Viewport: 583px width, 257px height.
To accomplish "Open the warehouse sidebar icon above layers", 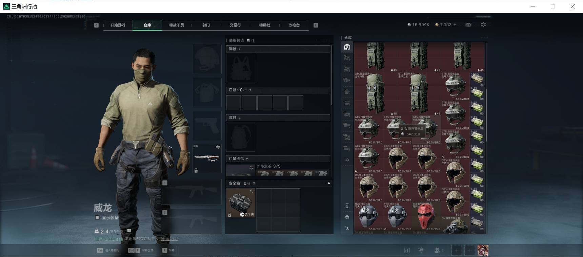I will point(347,206).
